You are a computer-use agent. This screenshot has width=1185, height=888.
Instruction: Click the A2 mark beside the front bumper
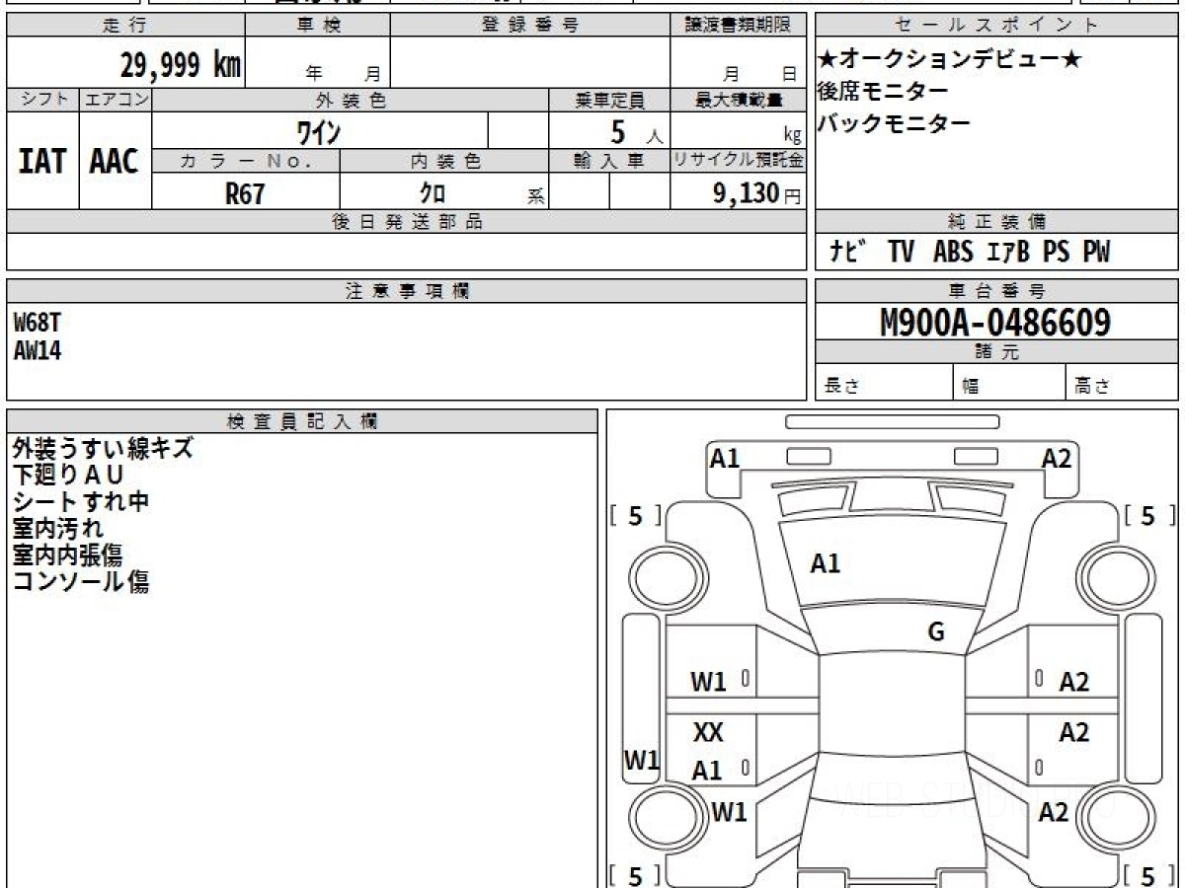pyautogui.click(x=1057, y=457)
